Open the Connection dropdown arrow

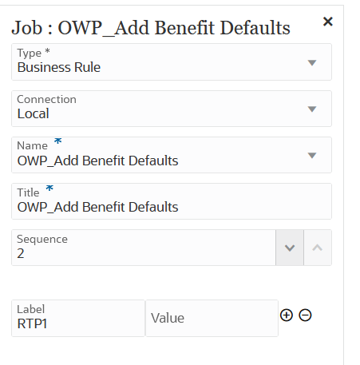[x=312, y=109]
